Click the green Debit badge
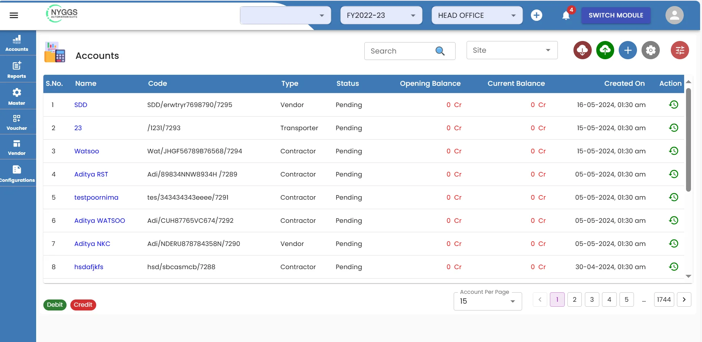Screen dimensions: 702x342 tap(55, 305)
